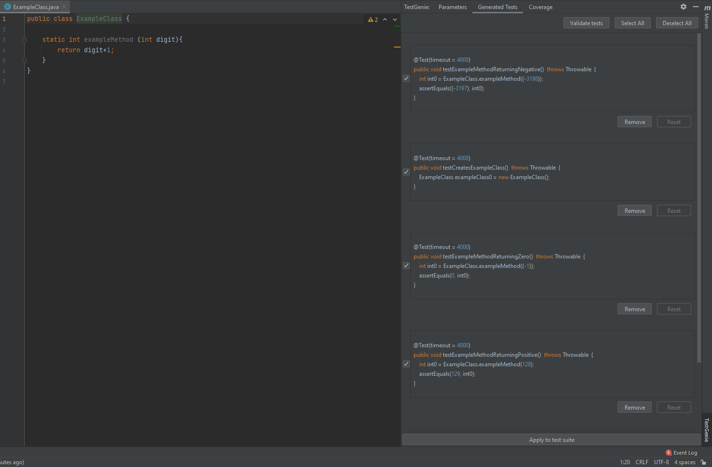Reset the testExampleMethodReturningPositive test

pos(674,408)
